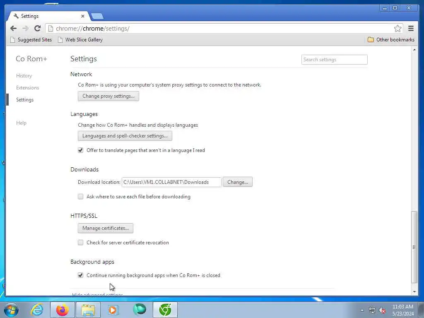Open Windows Explorer from taskbar

(88, 310)
